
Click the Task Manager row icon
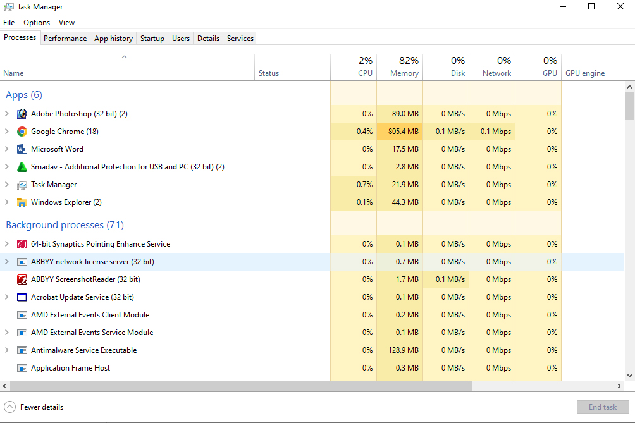coord(22,185)
